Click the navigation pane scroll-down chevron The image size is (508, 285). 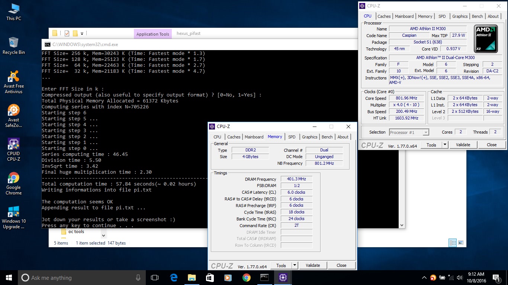(103, 235)
